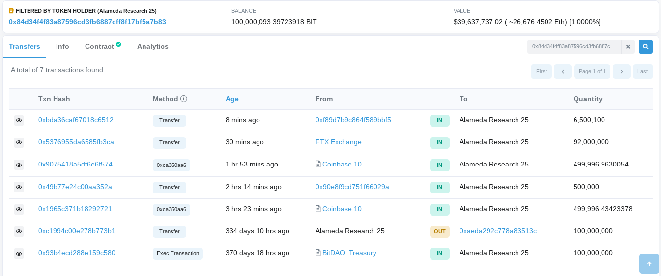Click the First page button
Screen dimensions: 661x276
(542, 71)
